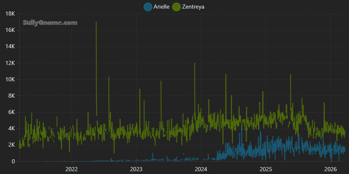Click the 2025 x-axis label
The height and width of the screenshot is (174, 349).
point(266,169)
